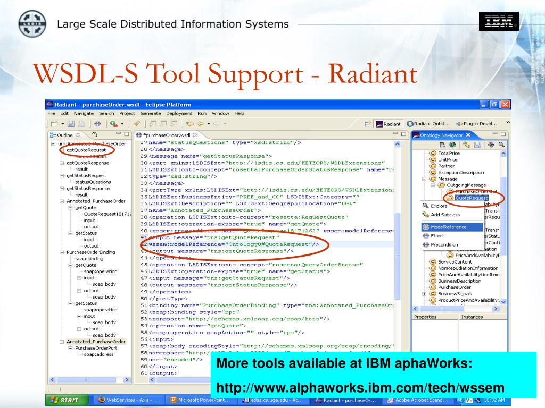Close the Ontology Navigator view tab

pos(468,135)
